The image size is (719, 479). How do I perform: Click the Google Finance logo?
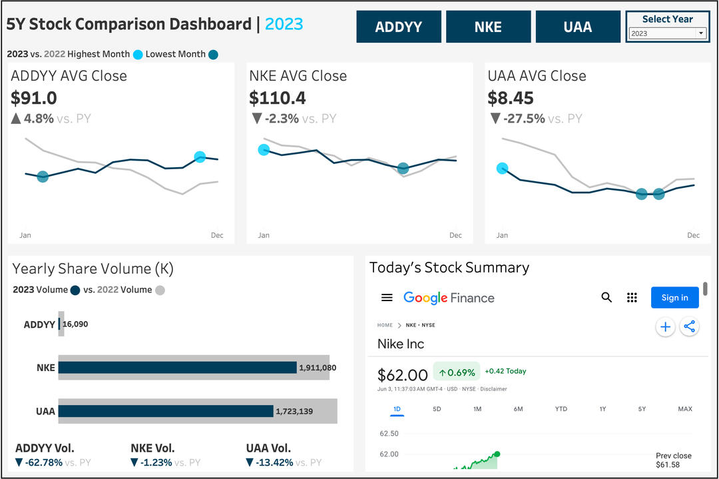click(449, 298)
